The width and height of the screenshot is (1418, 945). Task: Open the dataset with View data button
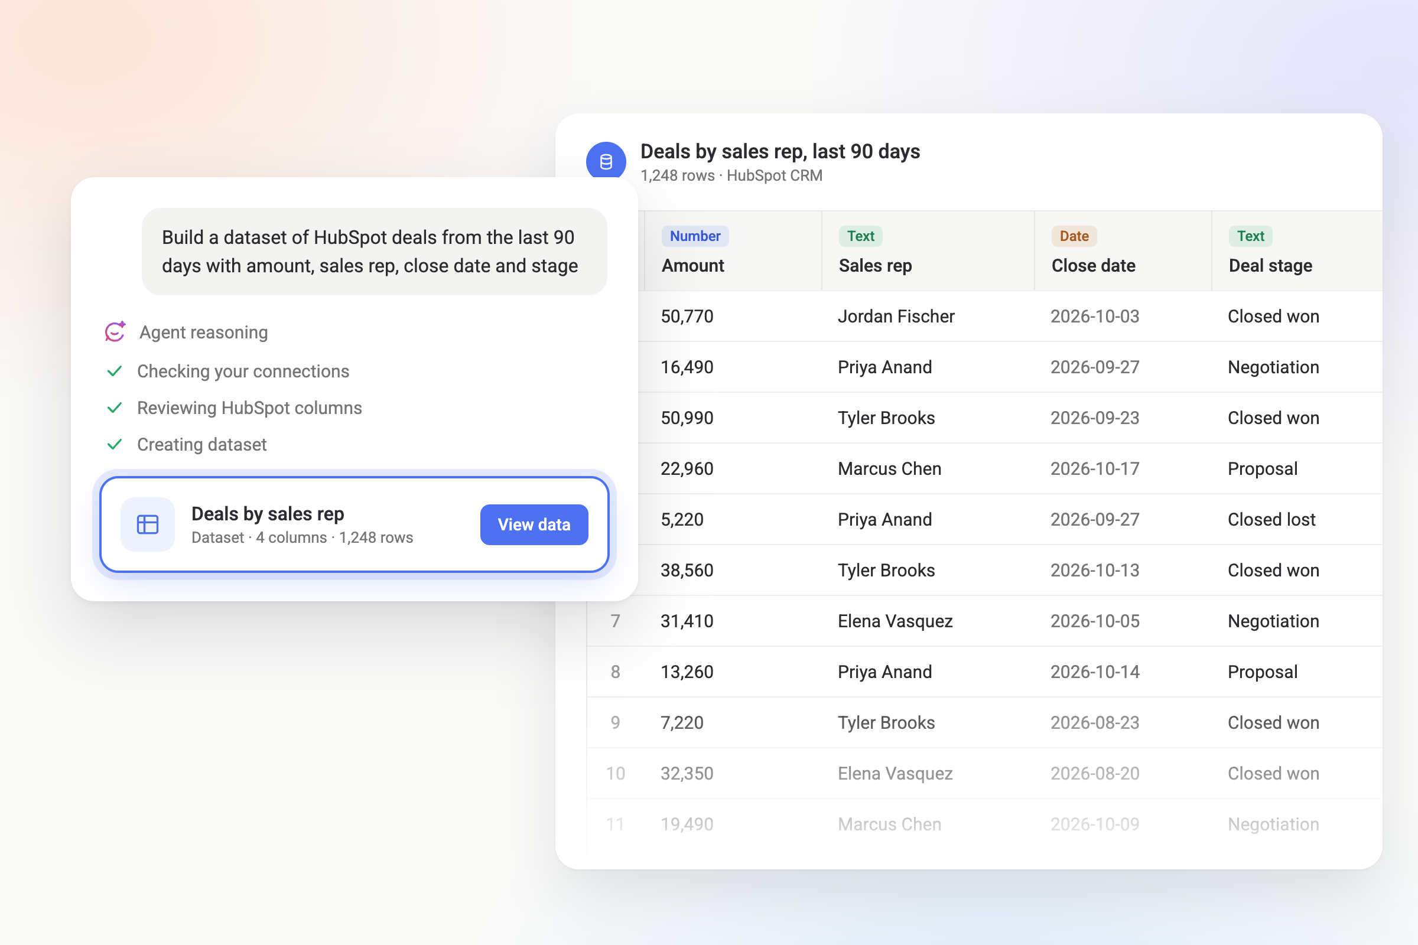534,524
